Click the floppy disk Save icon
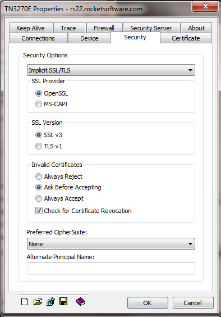 (x=63, y=301)
